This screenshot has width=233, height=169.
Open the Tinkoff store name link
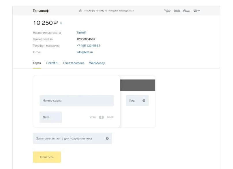[81, 33]
